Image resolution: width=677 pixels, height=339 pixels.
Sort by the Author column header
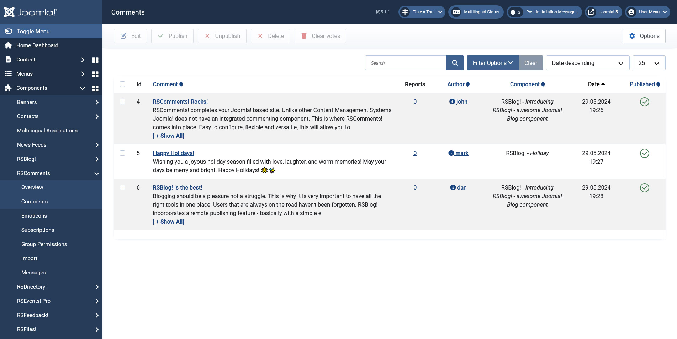pyautogui.click(x=458, y=84)
